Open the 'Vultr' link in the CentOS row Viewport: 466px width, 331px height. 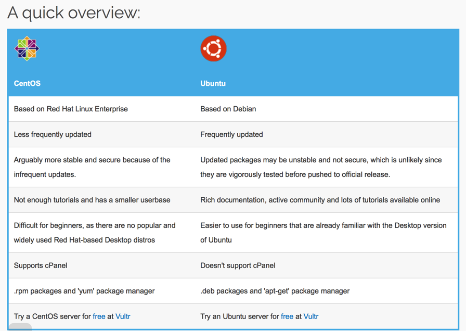tap(123, 316)
